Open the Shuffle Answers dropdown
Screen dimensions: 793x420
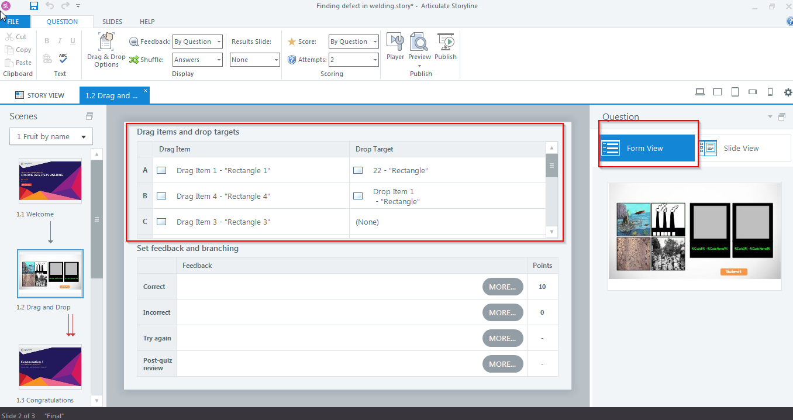pos(198,60)
